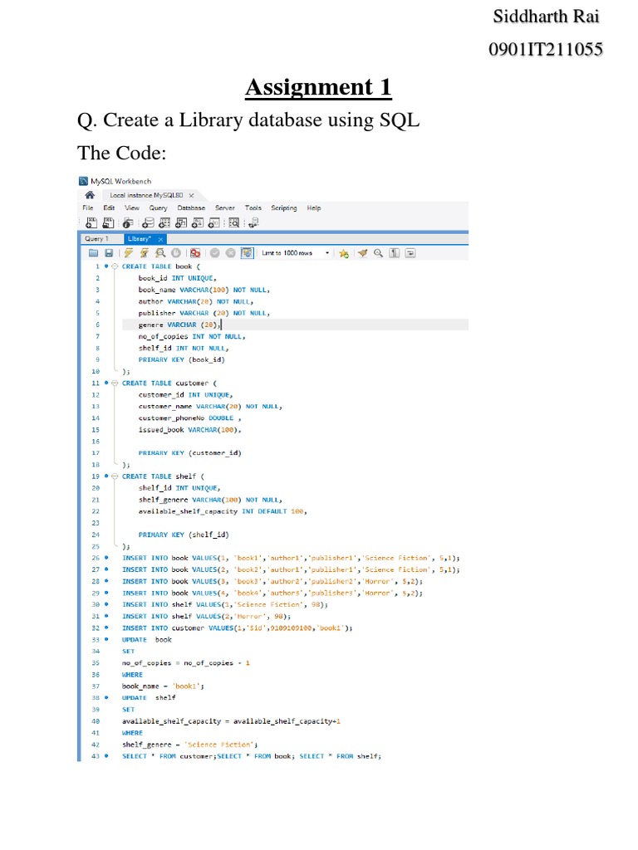Create new function icon
The height and width of the screenshot is (850, 638).
click(x=213, y=222)
